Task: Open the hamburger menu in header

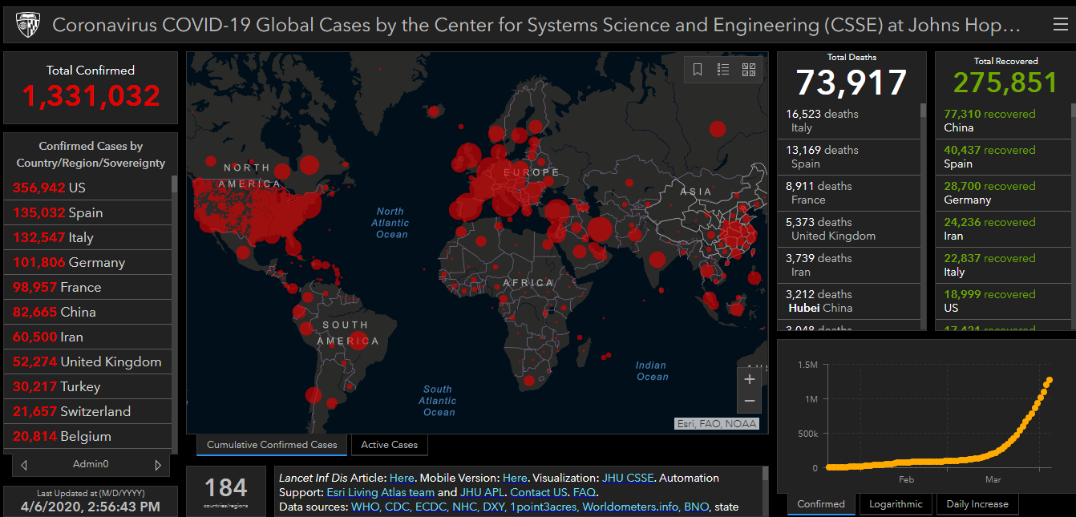Action: [1060, 26]
